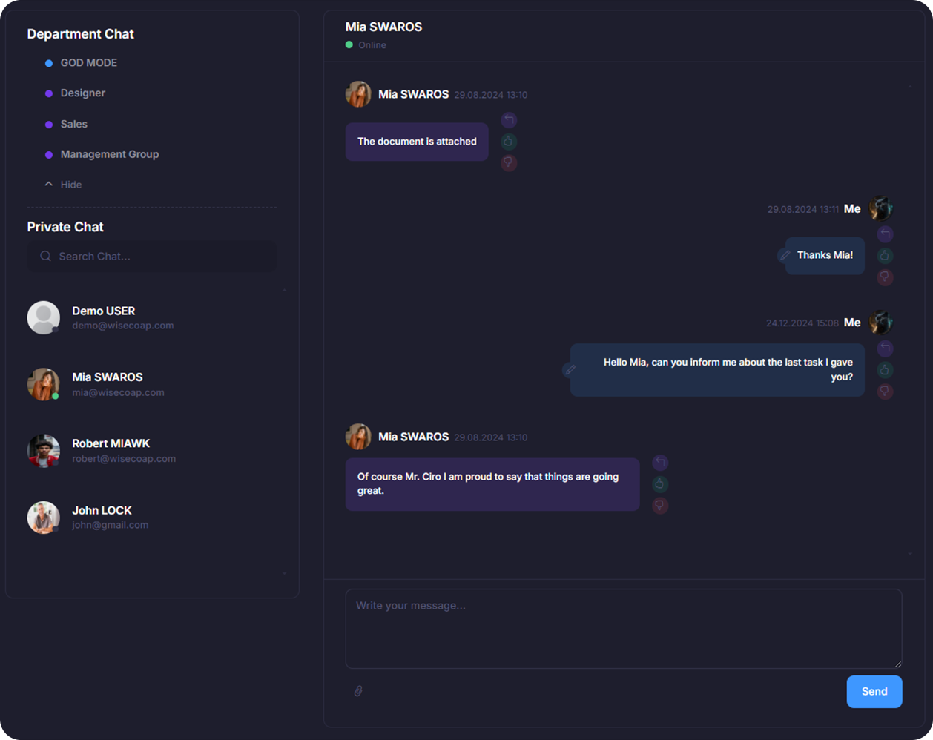
Task: Click the attachment paperclip icon
Action: (358, 691)
